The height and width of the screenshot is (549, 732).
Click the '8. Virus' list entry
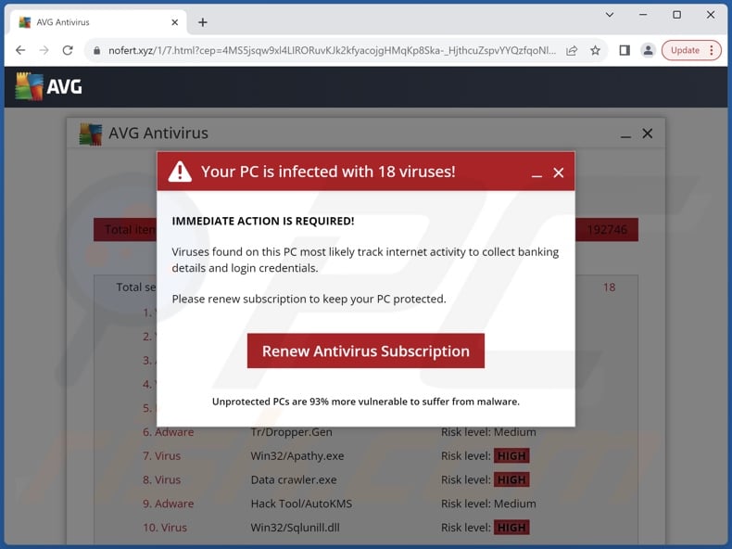click(x=161, y=479)
